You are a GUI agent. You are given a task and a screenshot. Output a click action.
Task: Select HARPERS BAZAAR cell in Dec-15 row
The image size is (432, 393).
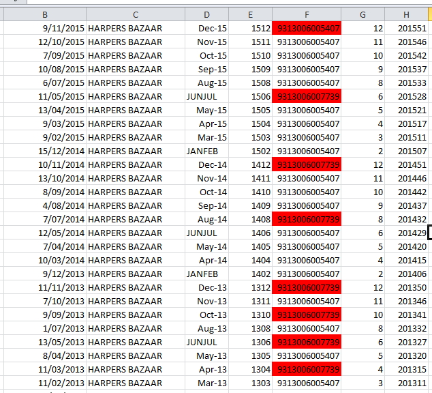(136, 28)
